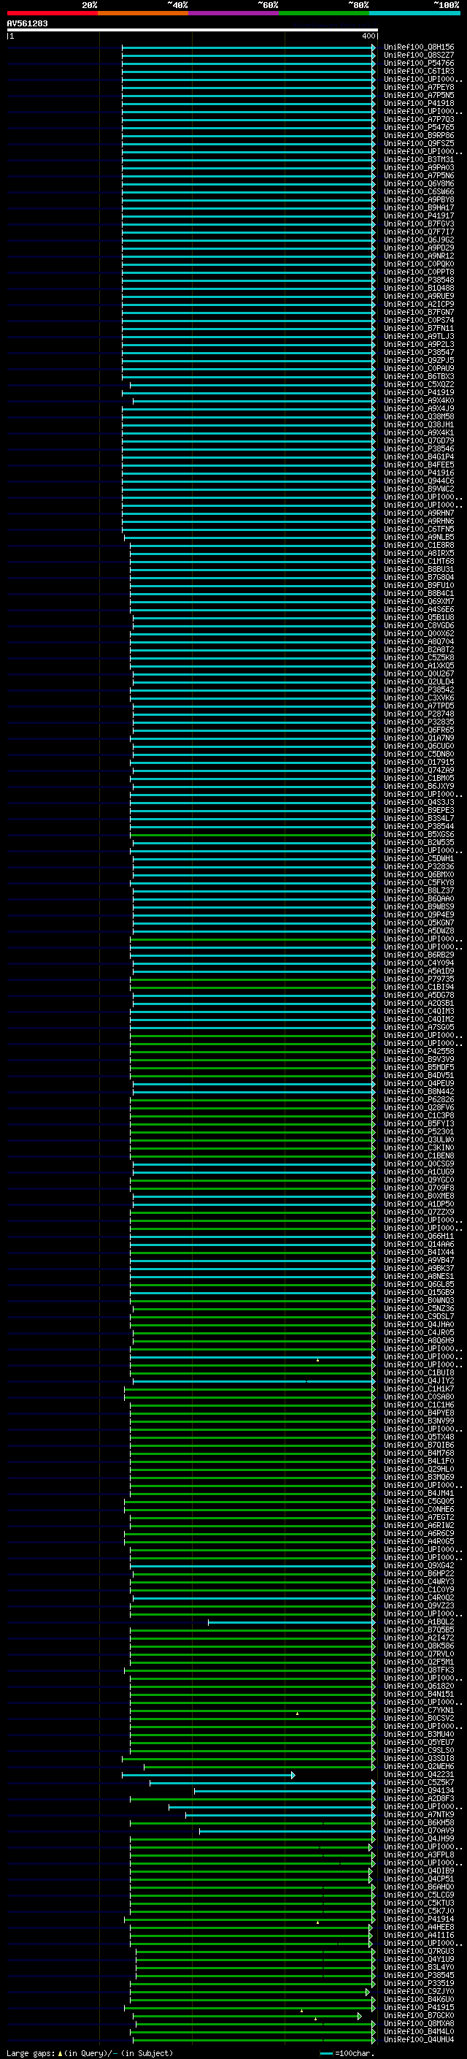Viewport: 467px width, 2059px height.
Task: Select label UniRef100_Q42231
Action: (418, 1774)
